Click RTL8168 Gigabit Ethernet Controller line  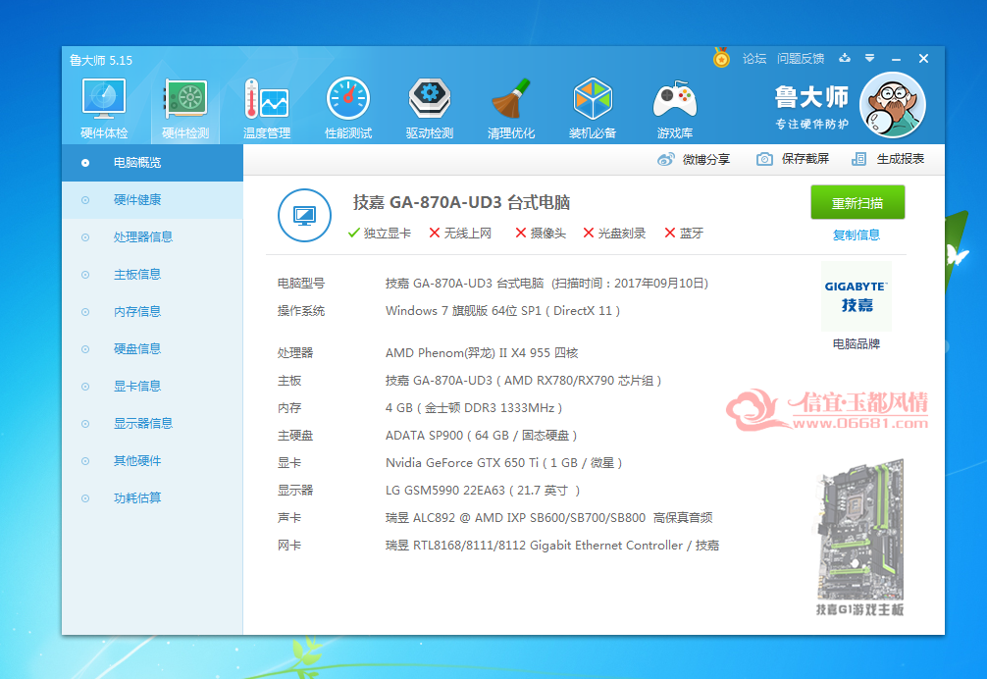[552, 545]
